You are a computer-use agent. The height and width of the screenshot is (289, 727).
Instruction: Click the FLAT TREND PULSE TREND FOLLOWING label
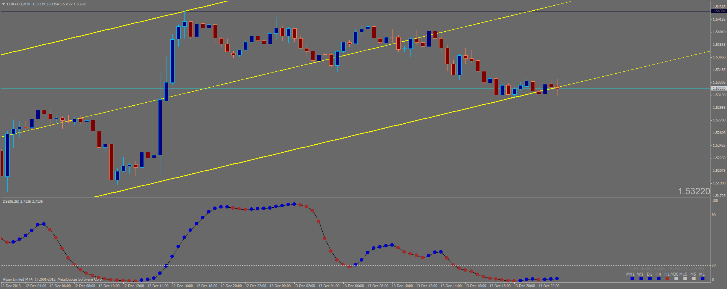666,269
